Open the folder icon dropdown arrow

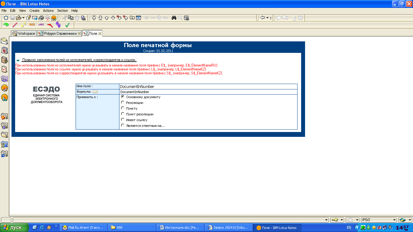23,18
